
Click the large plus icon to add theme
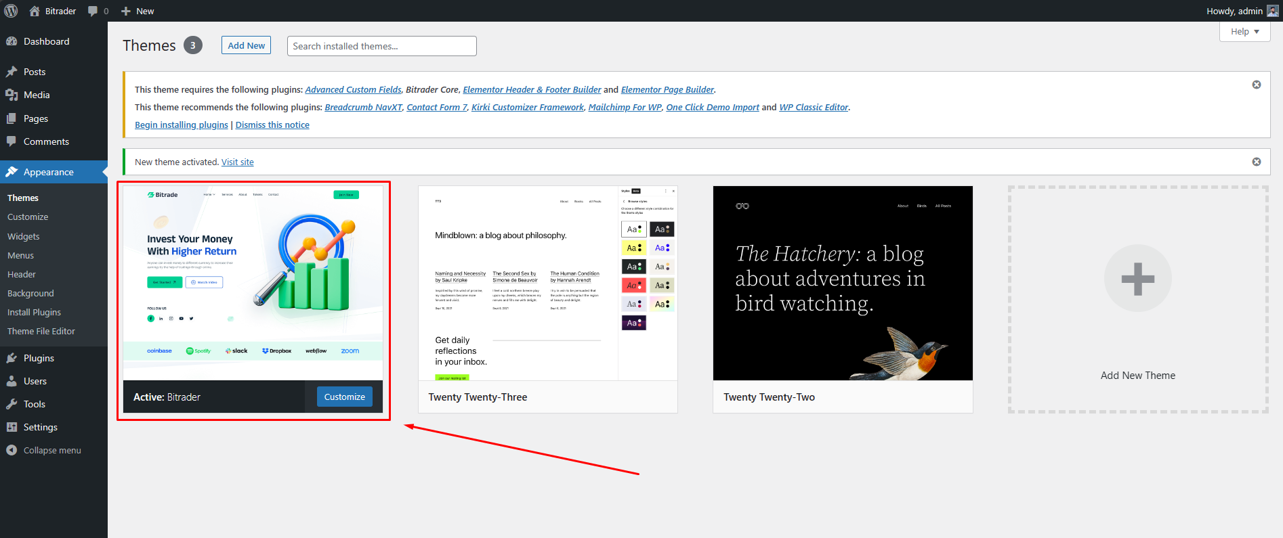pyautogui.click(x=1137, y=278)
